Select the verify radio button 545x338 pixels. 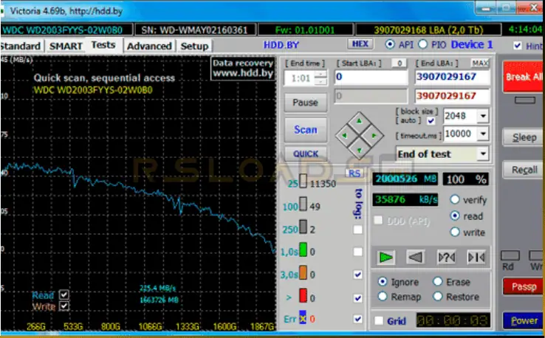pyautogui.click(x=455, y=199)
